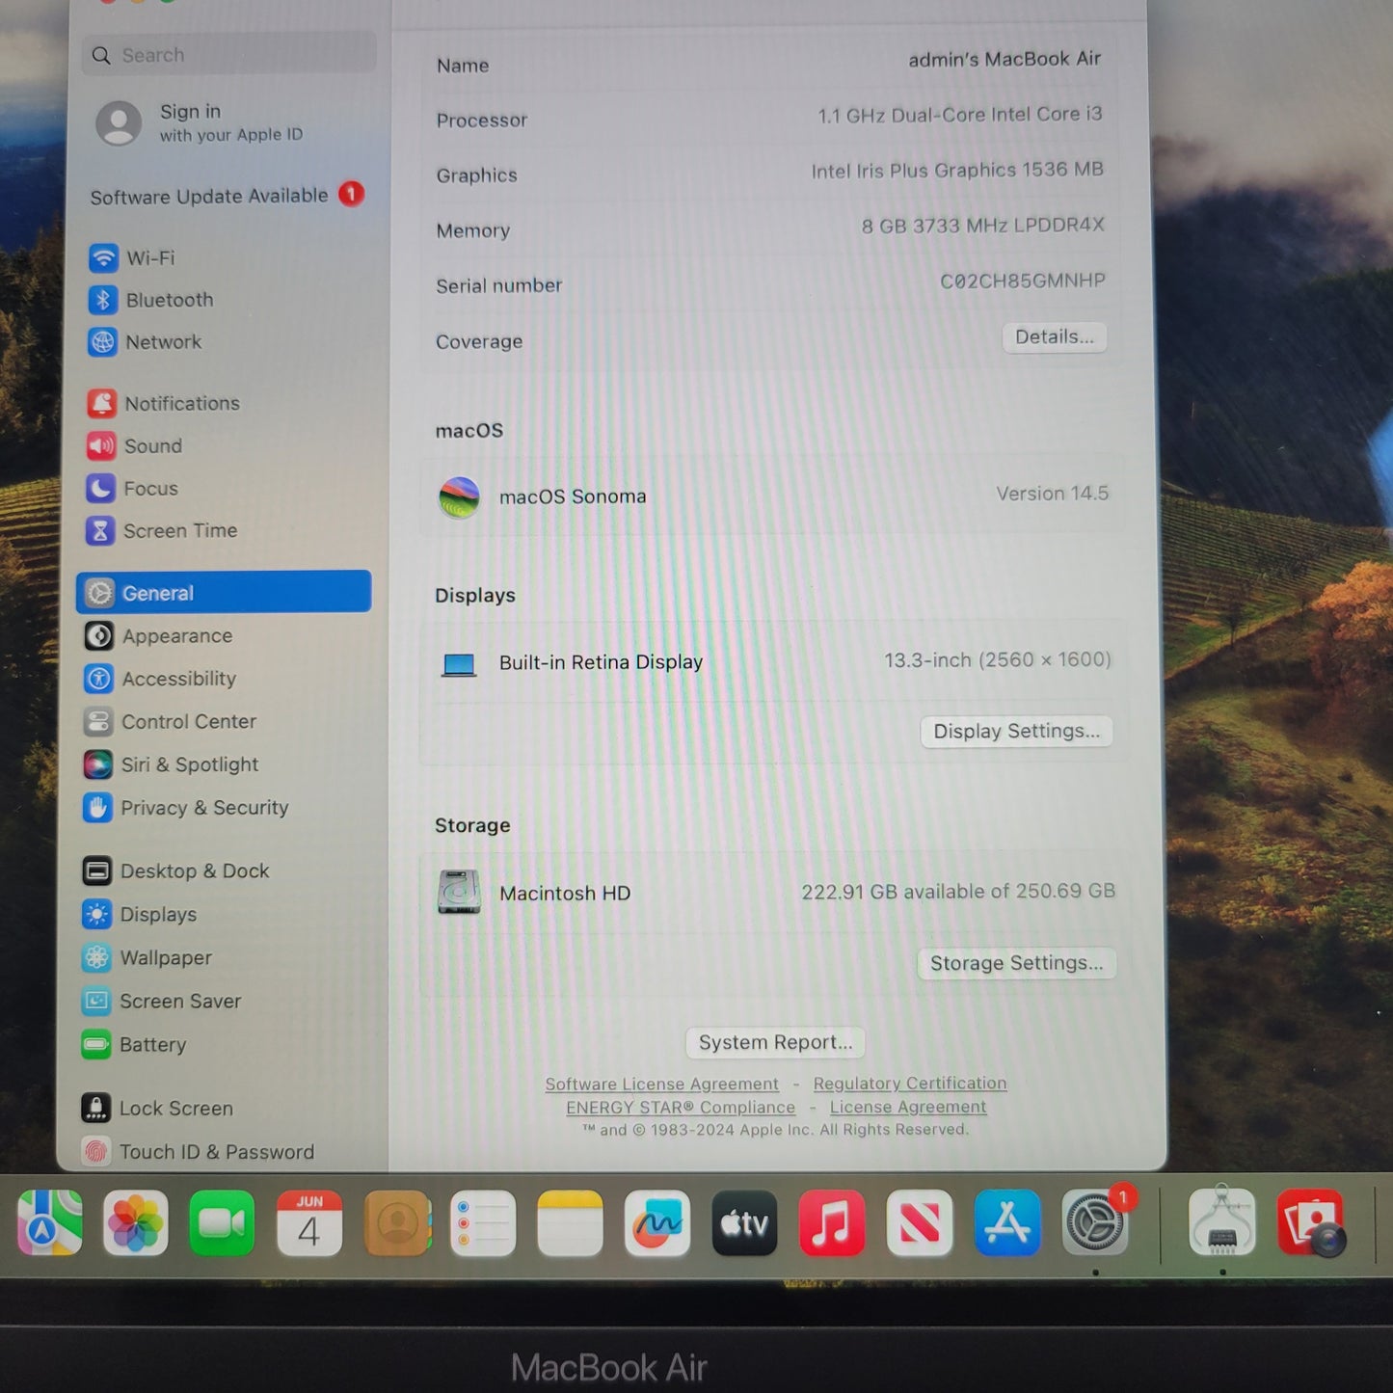Click the search magnifier icon
1393x1393 pixels.
click(101, 56)
